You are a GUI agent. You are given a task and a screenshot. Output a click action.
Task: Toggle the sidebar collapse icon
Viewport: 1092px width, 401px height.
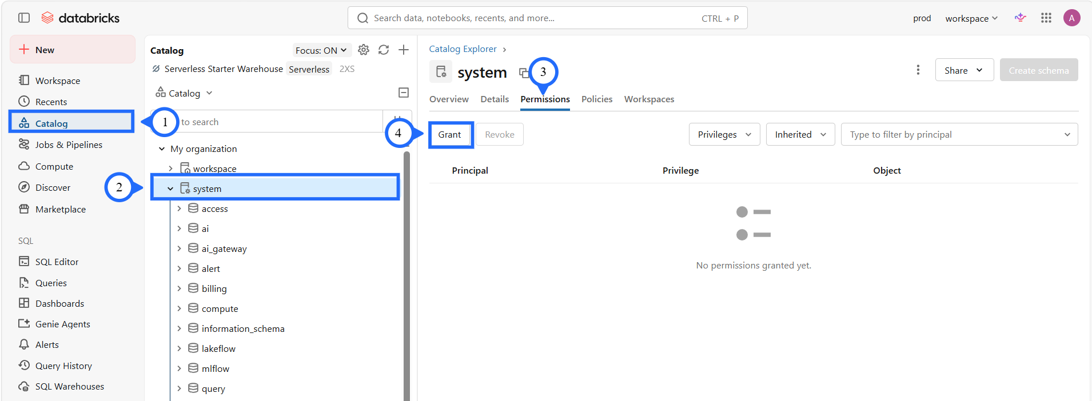click(24, 18)
